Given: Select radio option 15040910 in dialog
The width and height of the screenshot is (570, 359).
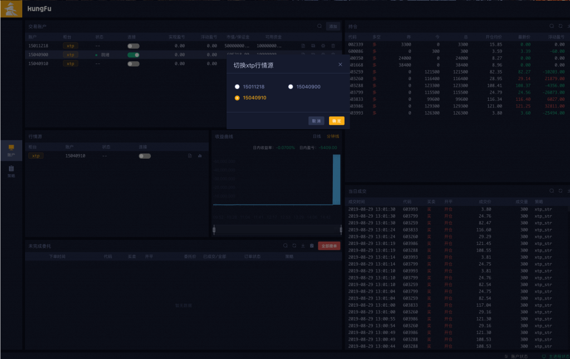Looking at the screenshot, I should (x=237, y=98).
